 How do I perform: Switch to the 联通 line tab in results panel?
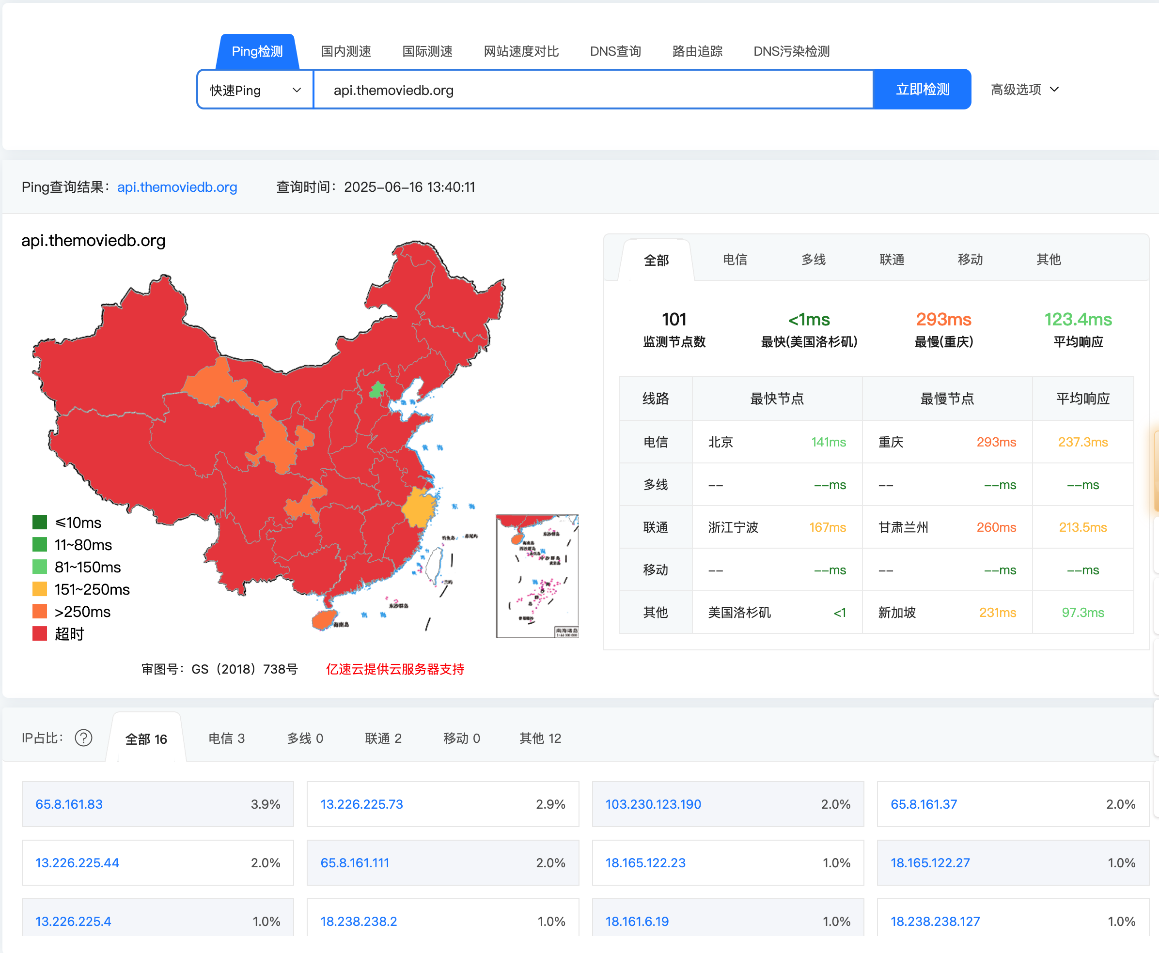[x=892, y=260]
